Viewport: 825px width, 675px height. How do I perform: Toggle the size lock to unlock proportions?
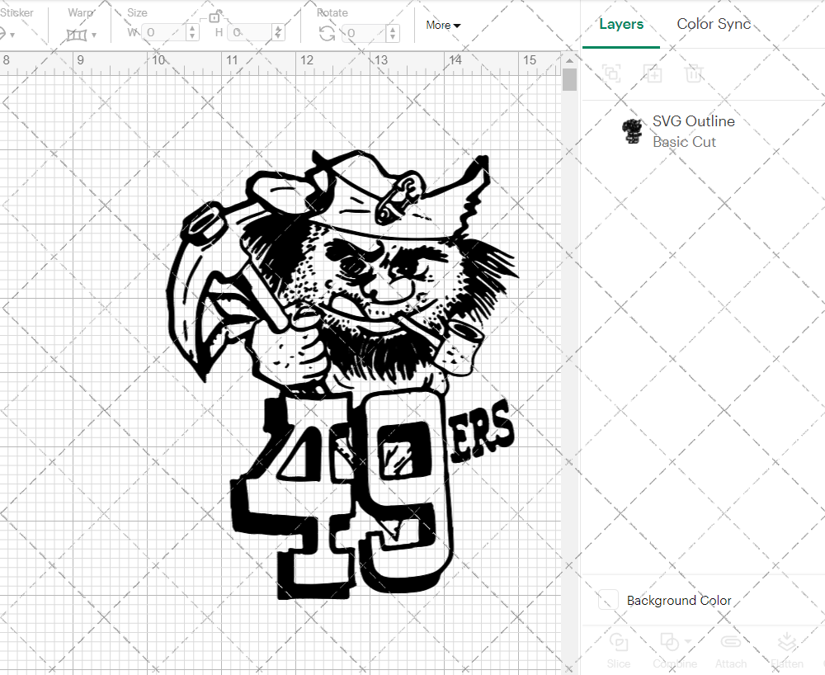tap(214, 17)
